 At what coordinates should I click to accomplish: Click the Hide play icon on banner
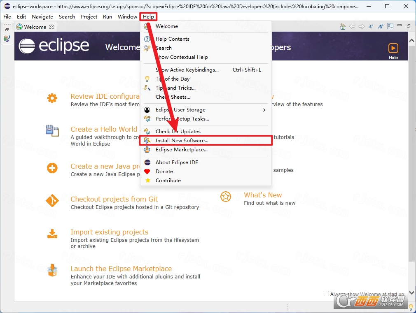point(393,48)
